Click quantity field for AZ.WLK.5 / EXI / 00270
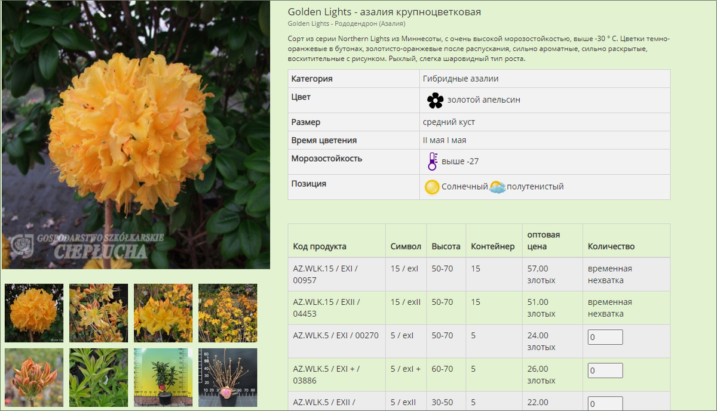Screen dimensions: 717x411 (x=605, y=337)
